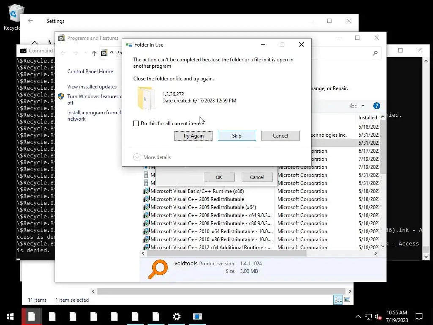Click icon of Visual C++ 2005 Redistributable (x64)
Viewport: 433px width, 325px height.
(x=146, y=207)
